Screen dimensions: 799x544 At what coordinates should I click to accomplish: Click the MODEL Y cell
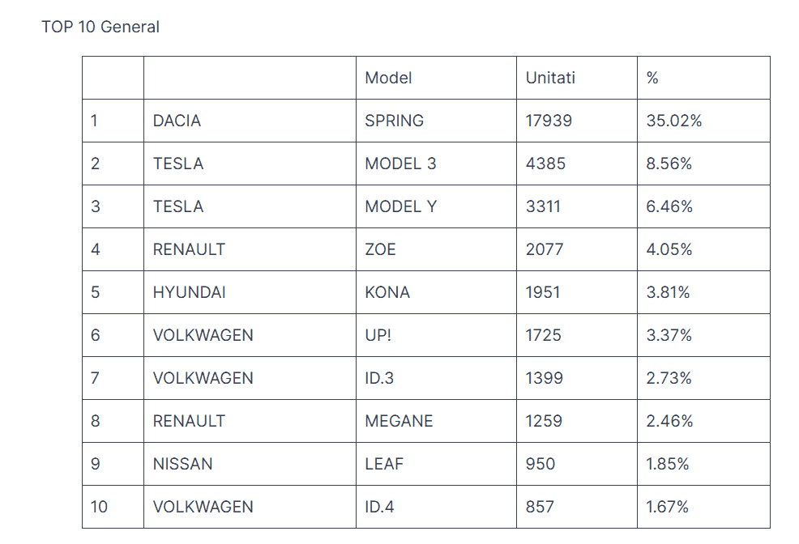436,206
